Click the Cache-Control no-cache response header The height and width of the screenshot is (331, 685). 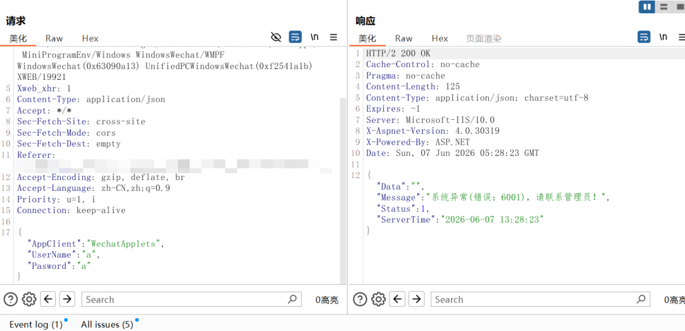423,64
